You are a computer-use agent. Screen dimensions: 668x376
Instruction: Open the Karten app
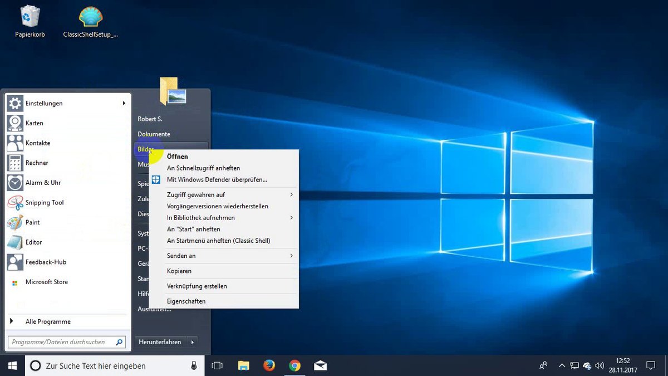[x=33, y=123]
